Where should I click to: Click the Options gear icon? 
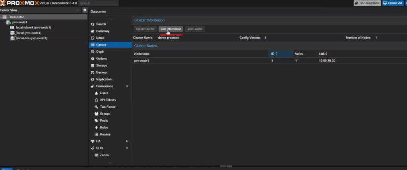[x=93, y=59]
